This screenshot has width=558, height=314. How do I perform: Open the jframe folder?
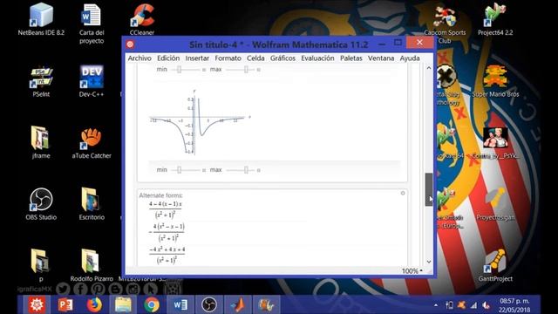coord(41,142)
